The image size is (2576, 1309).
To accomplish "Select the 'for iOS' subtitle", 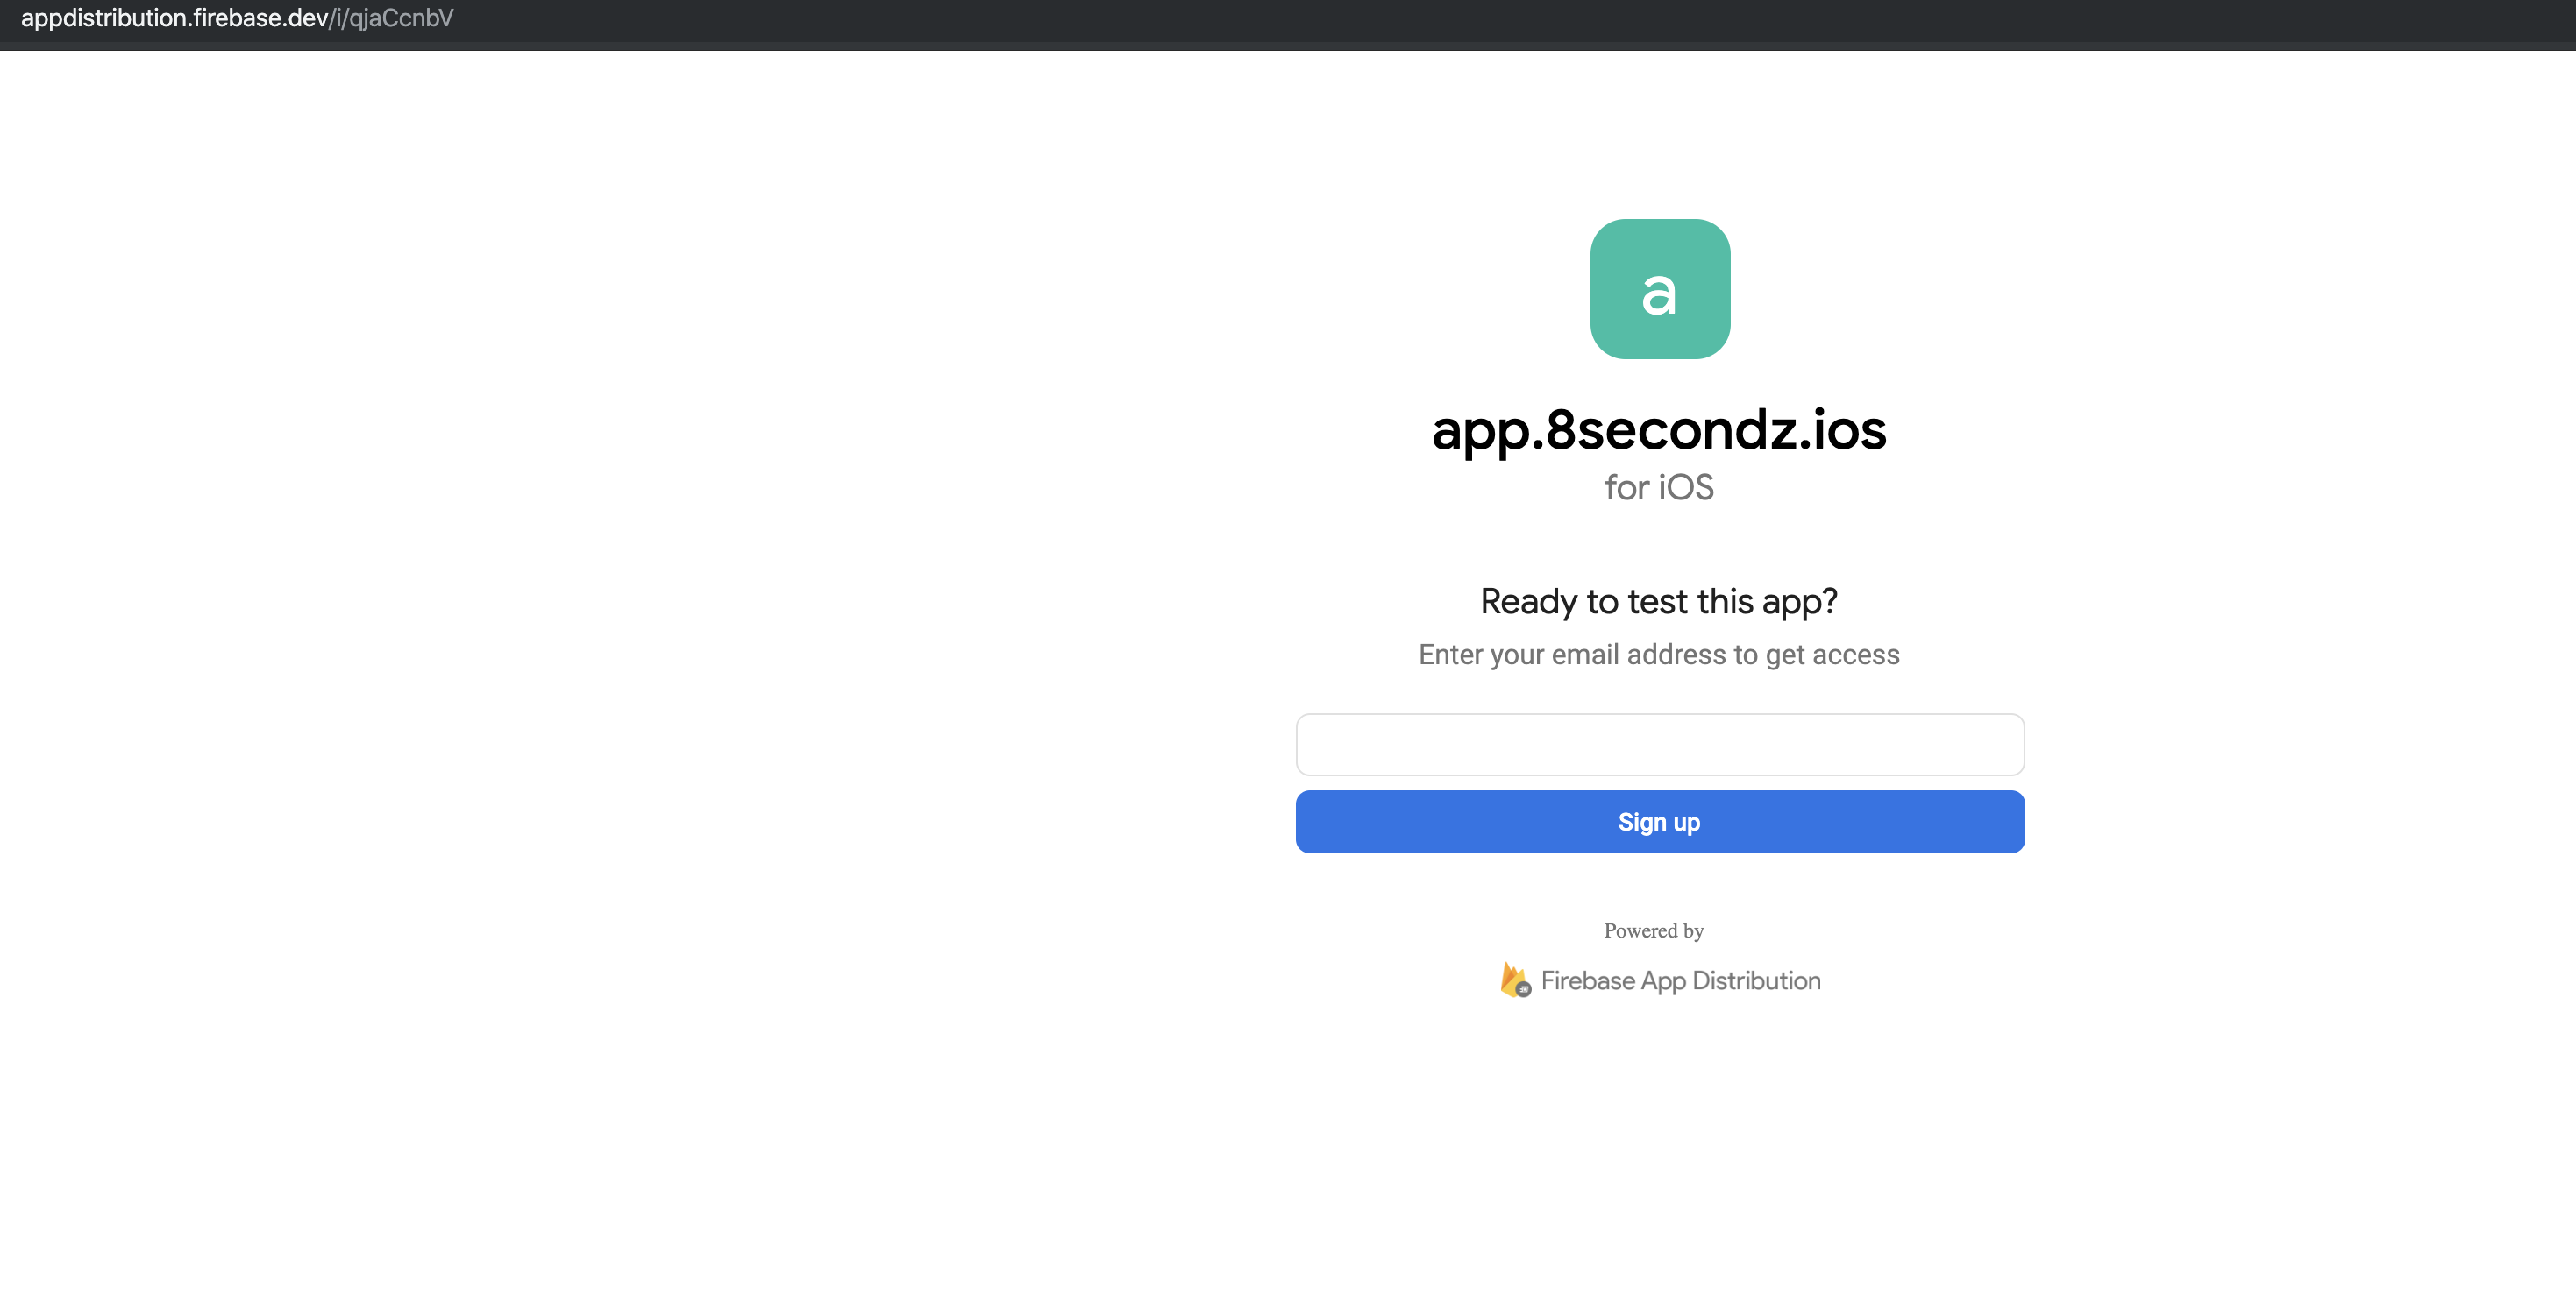I will [1659, 488].
